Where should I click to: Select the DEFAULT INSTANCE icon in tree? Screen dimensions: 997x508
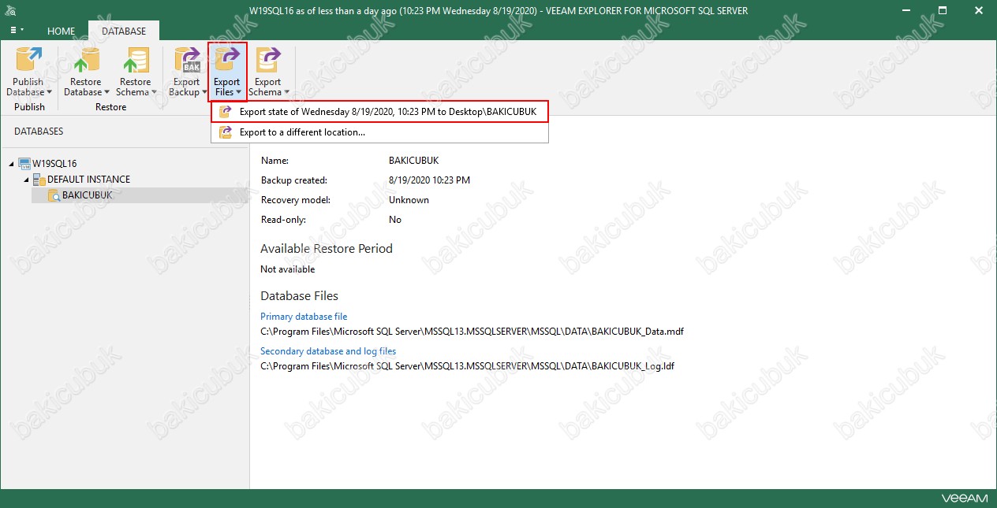click(x=39, y=180)
